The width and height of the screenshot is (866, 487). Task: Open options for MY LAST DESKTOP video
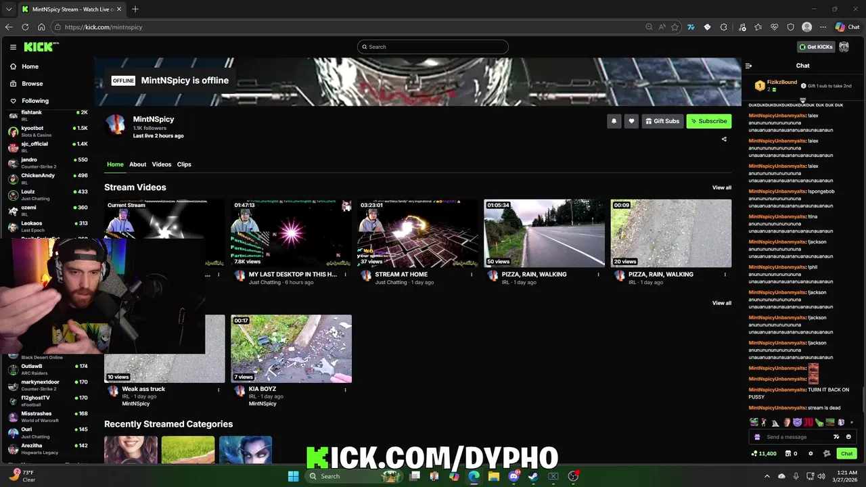(x=345, y=275)
